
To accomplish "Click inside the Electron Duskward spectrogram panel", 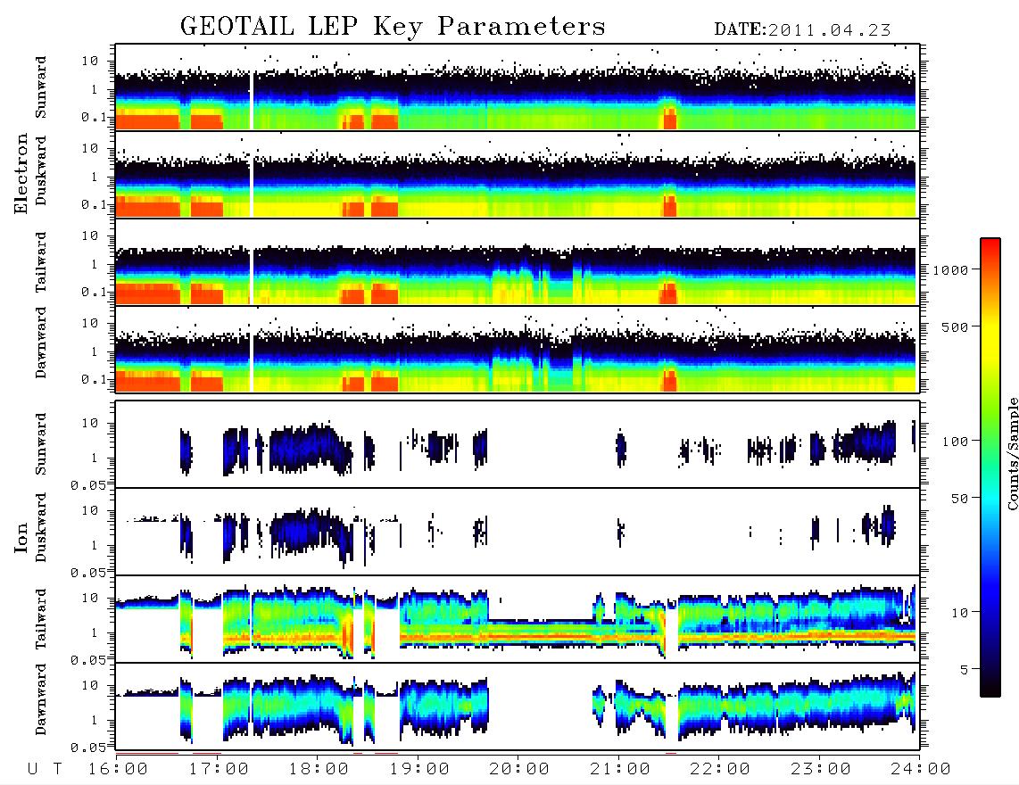I will click(x=518, y=174).
